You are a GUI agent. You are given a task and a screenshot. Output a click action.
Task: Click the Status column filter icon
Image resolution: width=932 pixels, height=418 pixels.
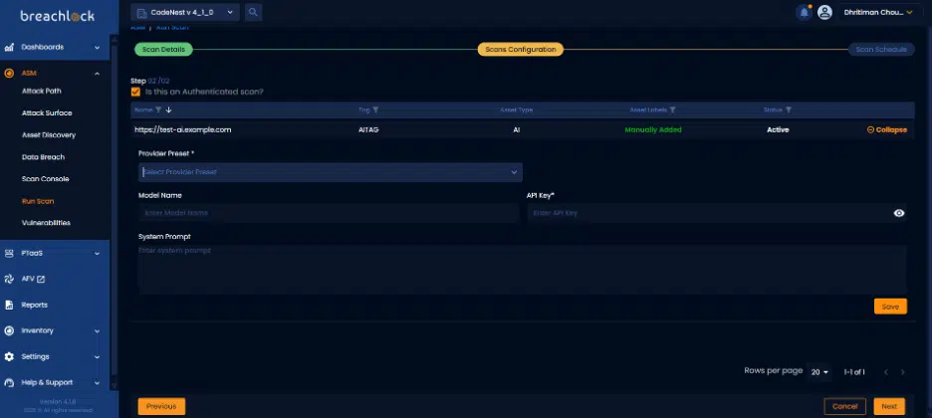pos(789,109)
